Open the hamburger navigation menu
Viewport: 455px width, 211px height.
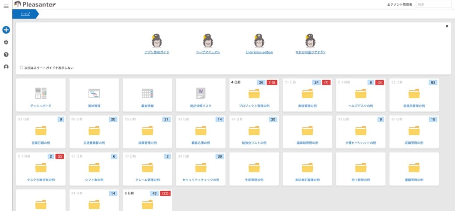point(6,6)
